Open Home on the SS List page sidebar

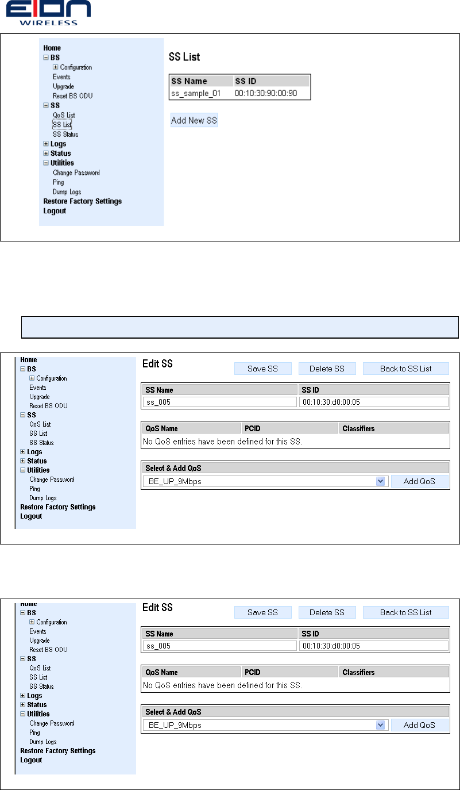coord(52,48)
